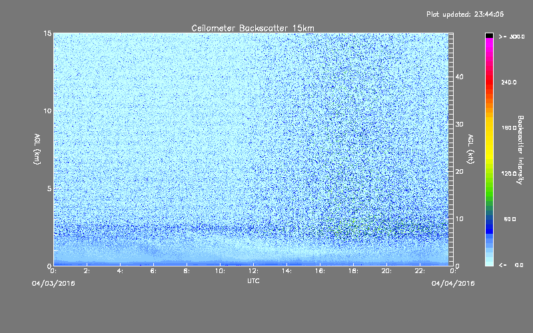Click the 5 km tick on the left axis
Viewport: 533px width, 333px height.
click(x=49, y=188)
